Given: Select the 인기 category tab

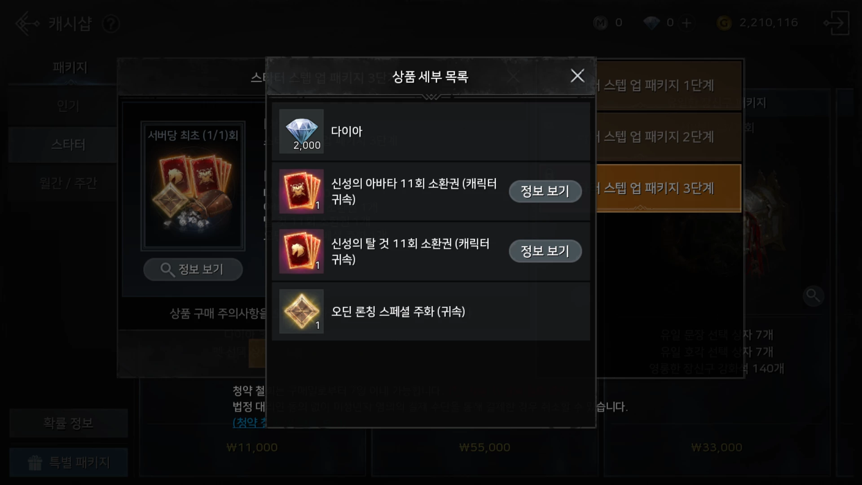Looking at the screenshot, I should (x=68, y=106).
